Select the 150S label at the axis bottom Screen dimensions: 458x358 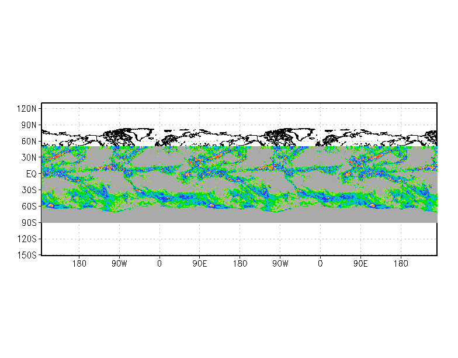coord(27,256)
